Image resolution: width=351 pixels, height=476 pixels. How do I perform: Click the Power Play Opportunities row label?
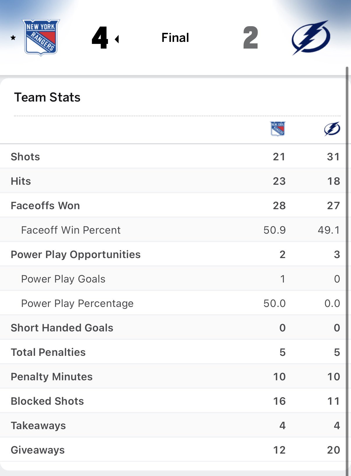[x=76, y=255]
